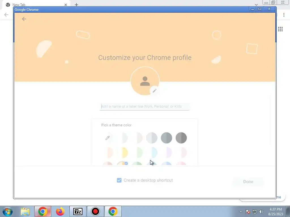
Task: Close the New Tab tab
Action: pyautogui.click(x=66, y=5)
